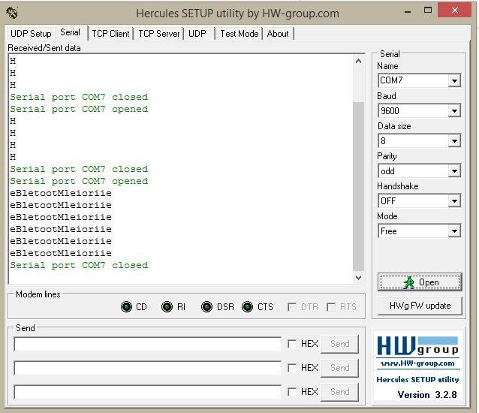
Task: Click the last 'Serial port COM7 closed' line
Action: pyautogui.click(x=79, y=265)
